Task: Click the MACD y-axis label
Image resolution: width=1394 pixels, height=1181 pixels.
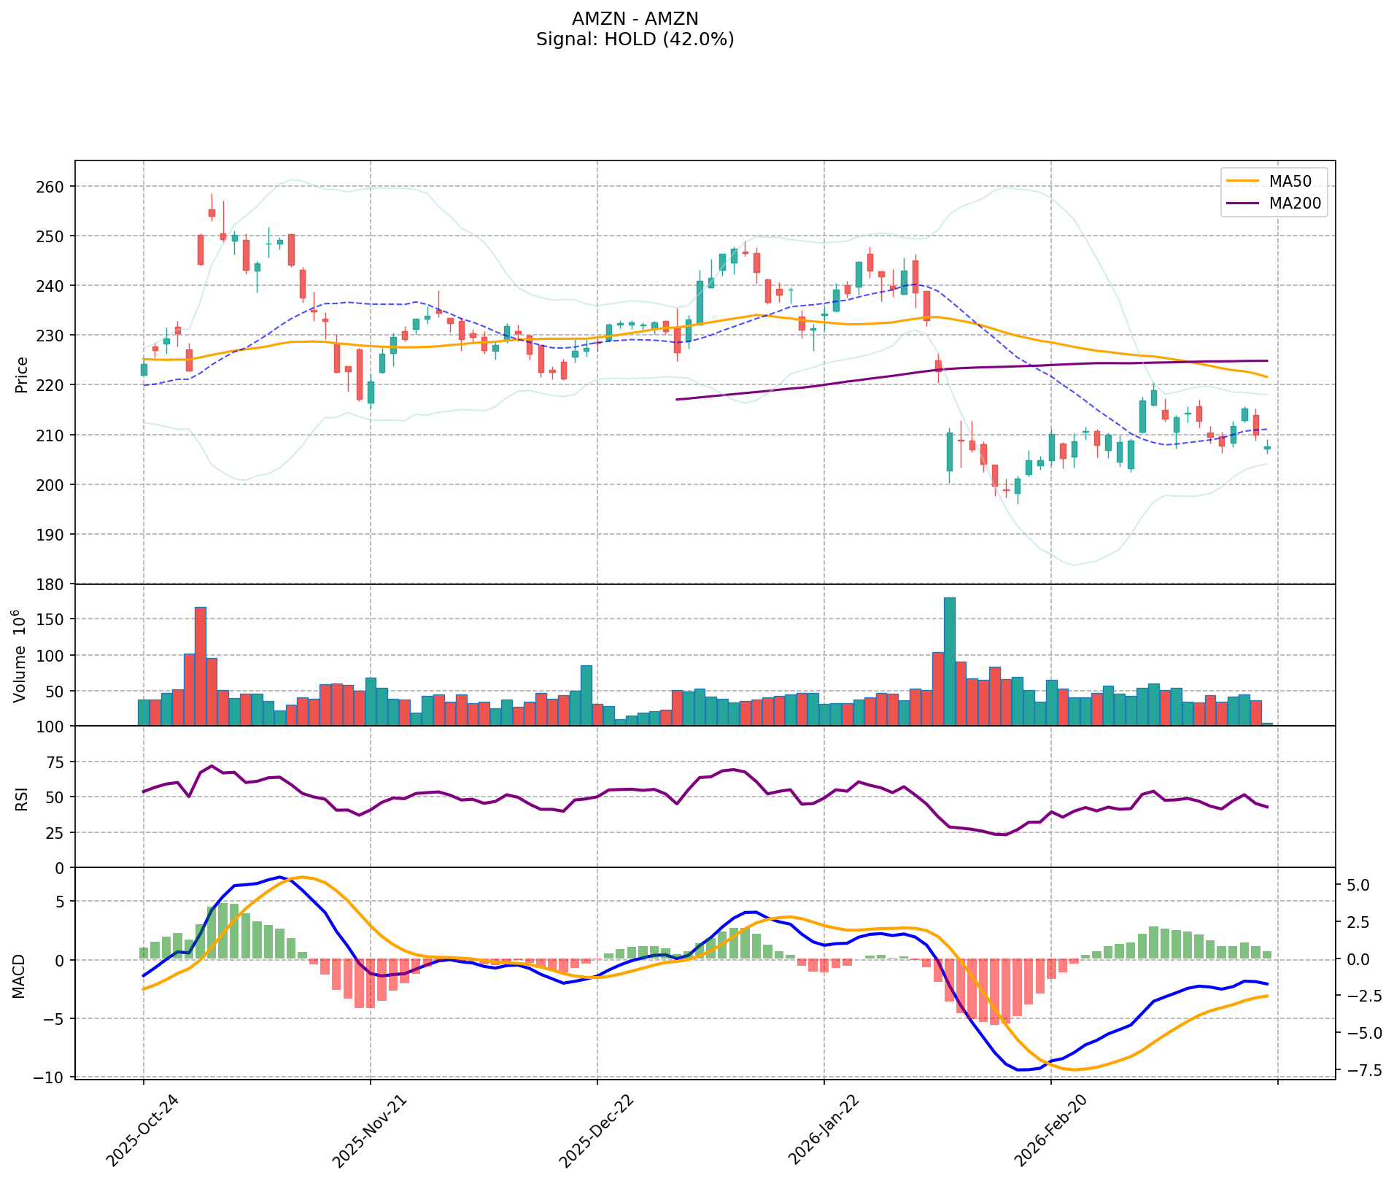Action: [x=19, y=975]
